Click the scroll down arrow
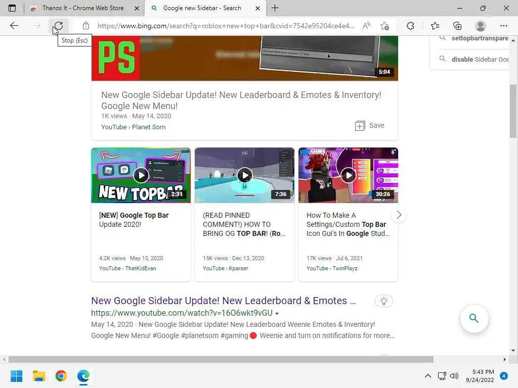 pos(513,351)
